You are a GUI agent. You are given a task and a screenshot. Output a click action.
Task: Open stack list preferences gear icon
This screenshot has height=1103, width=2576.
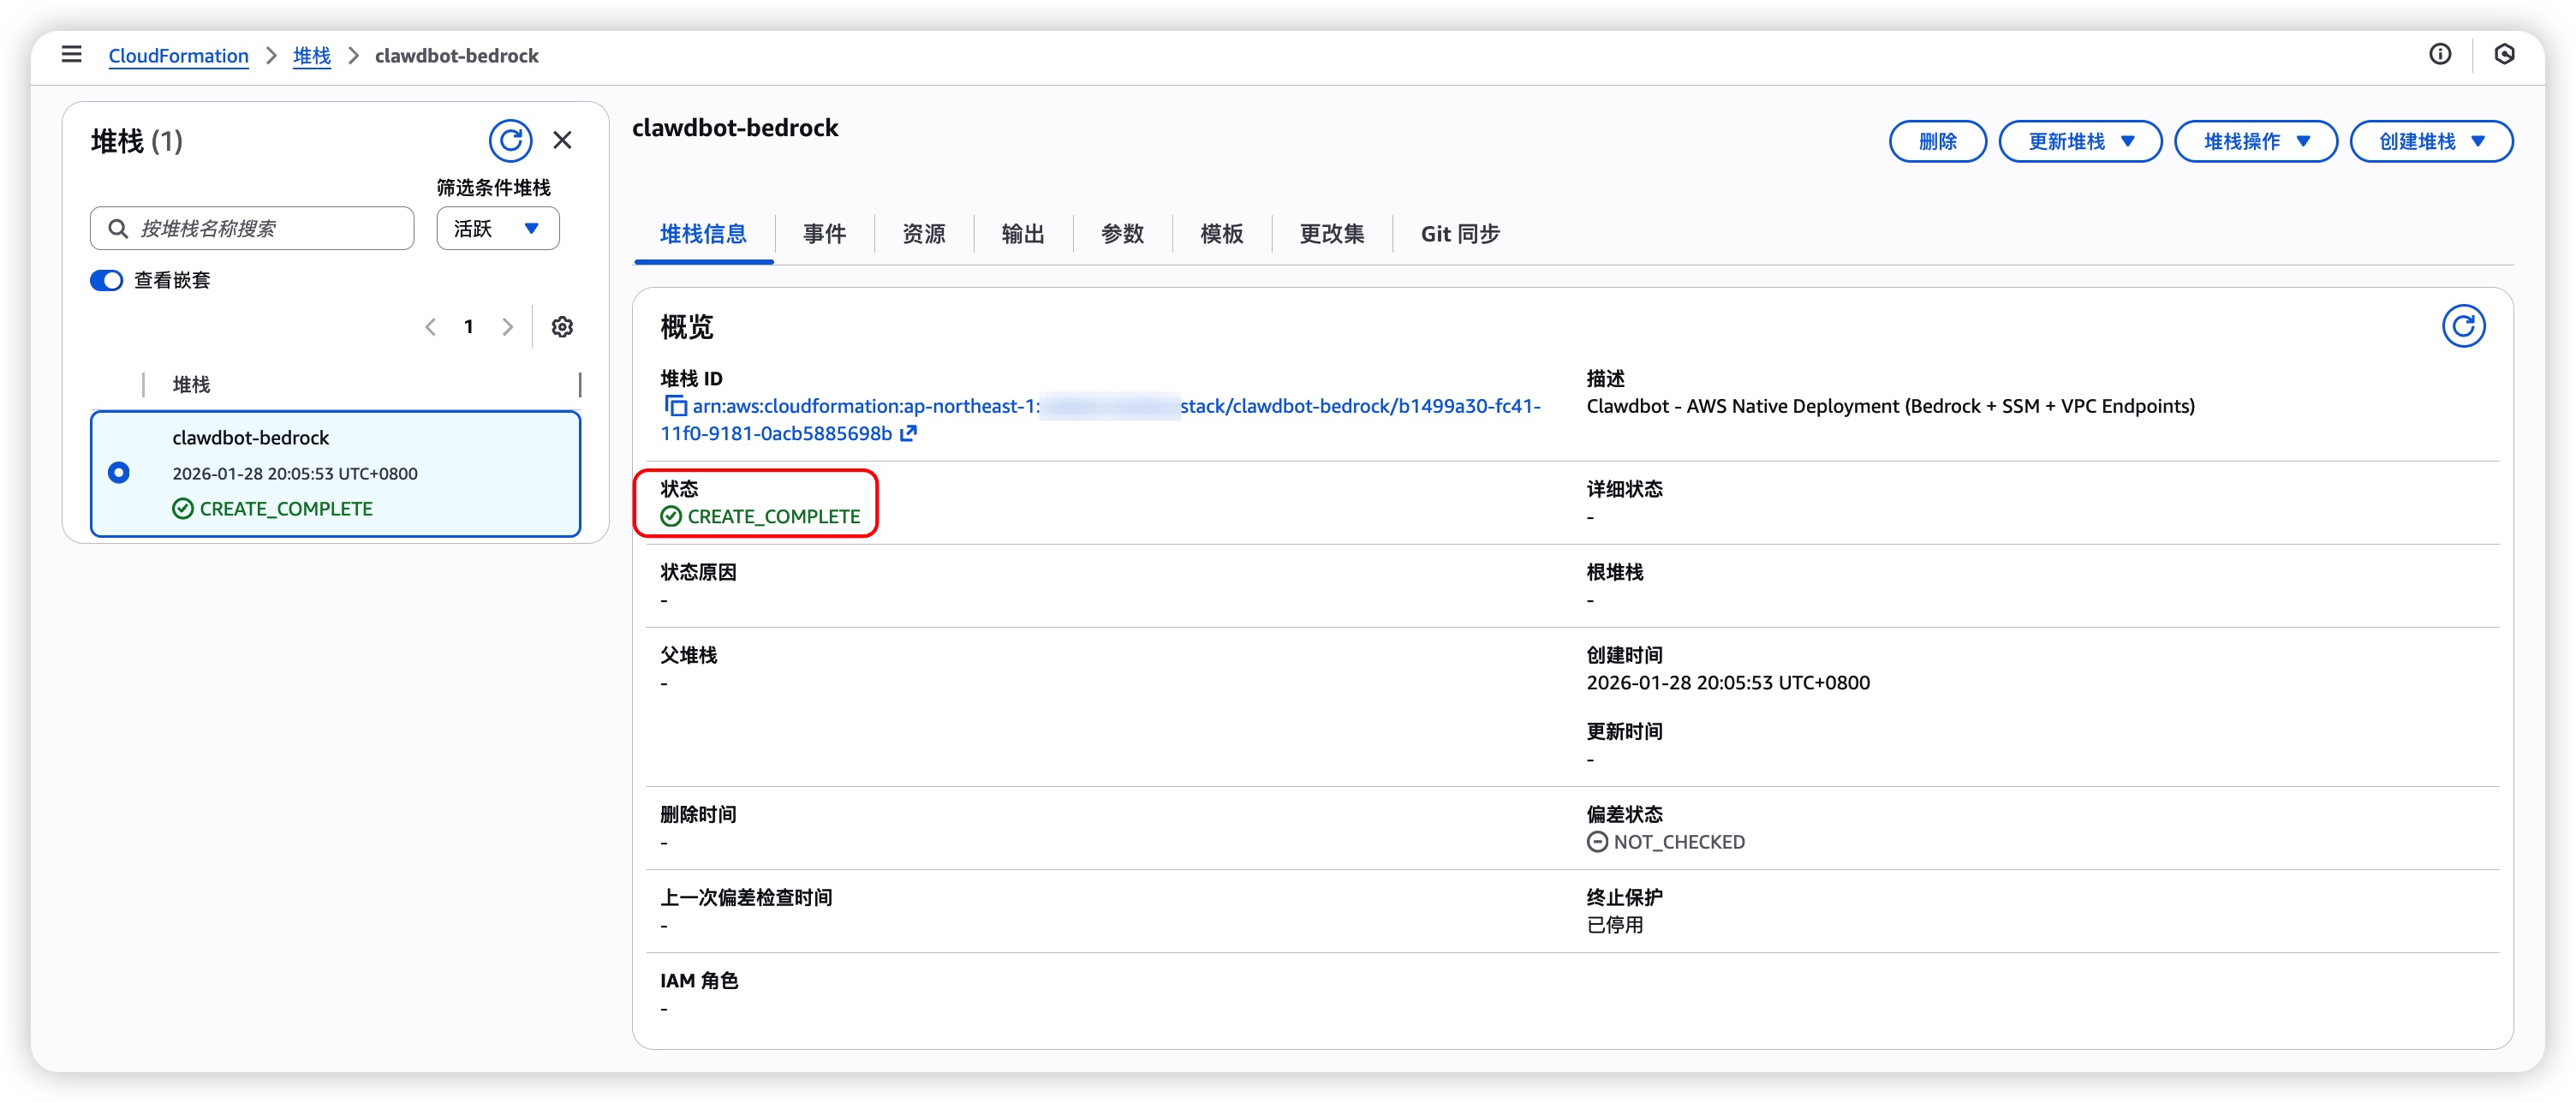tap(562, 327)
